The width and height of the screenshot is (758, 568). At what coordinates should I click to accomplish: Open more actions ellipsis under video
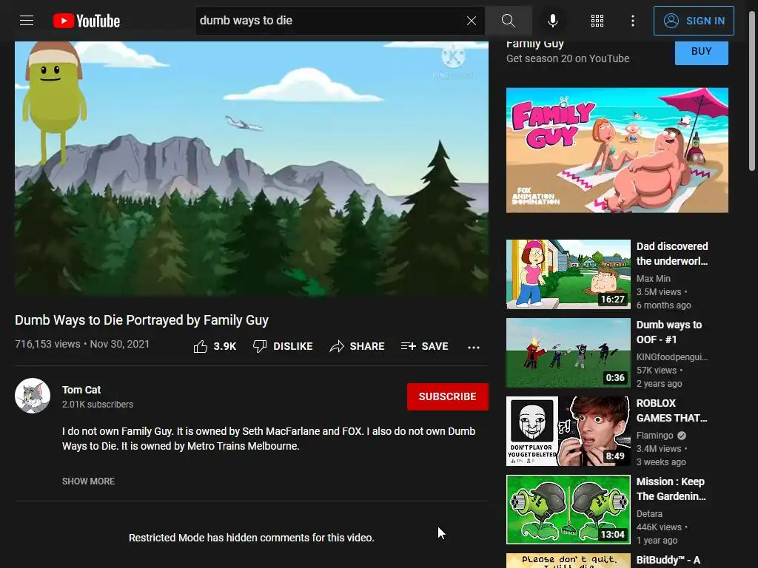pyautogui.click(x=474, y=347)
